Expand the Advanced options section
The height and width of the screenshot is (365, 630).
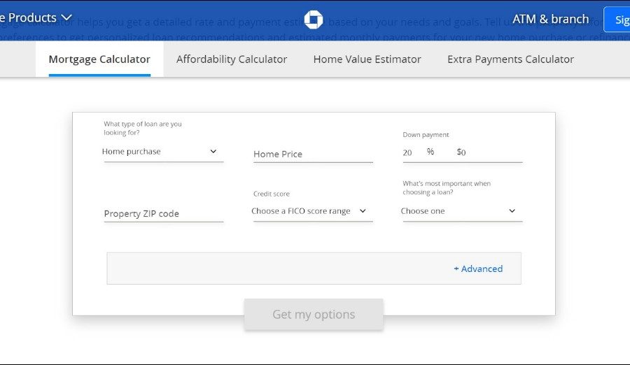478,269
